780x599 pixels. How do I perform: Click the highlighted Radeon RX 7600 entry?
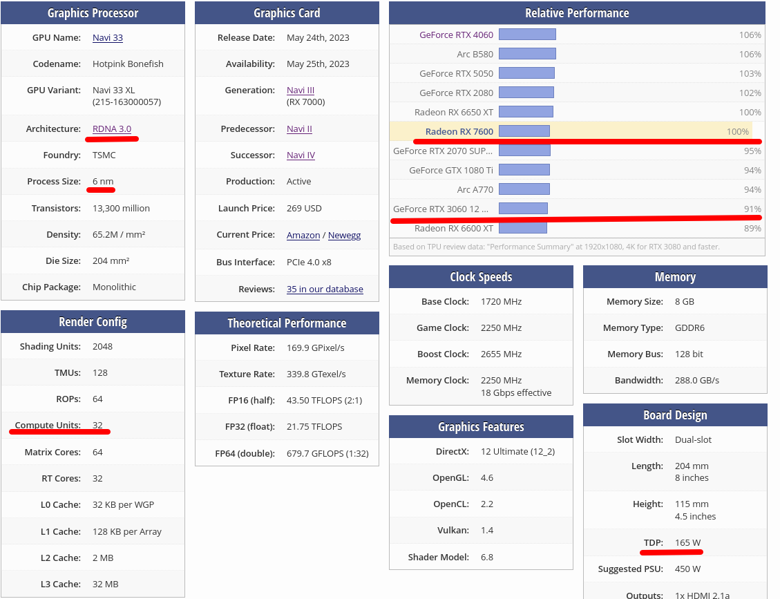coord(459,131)
